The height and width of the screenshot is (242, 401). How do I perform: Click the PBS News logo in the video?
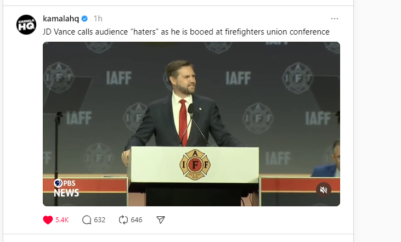(x=66, y=188)
